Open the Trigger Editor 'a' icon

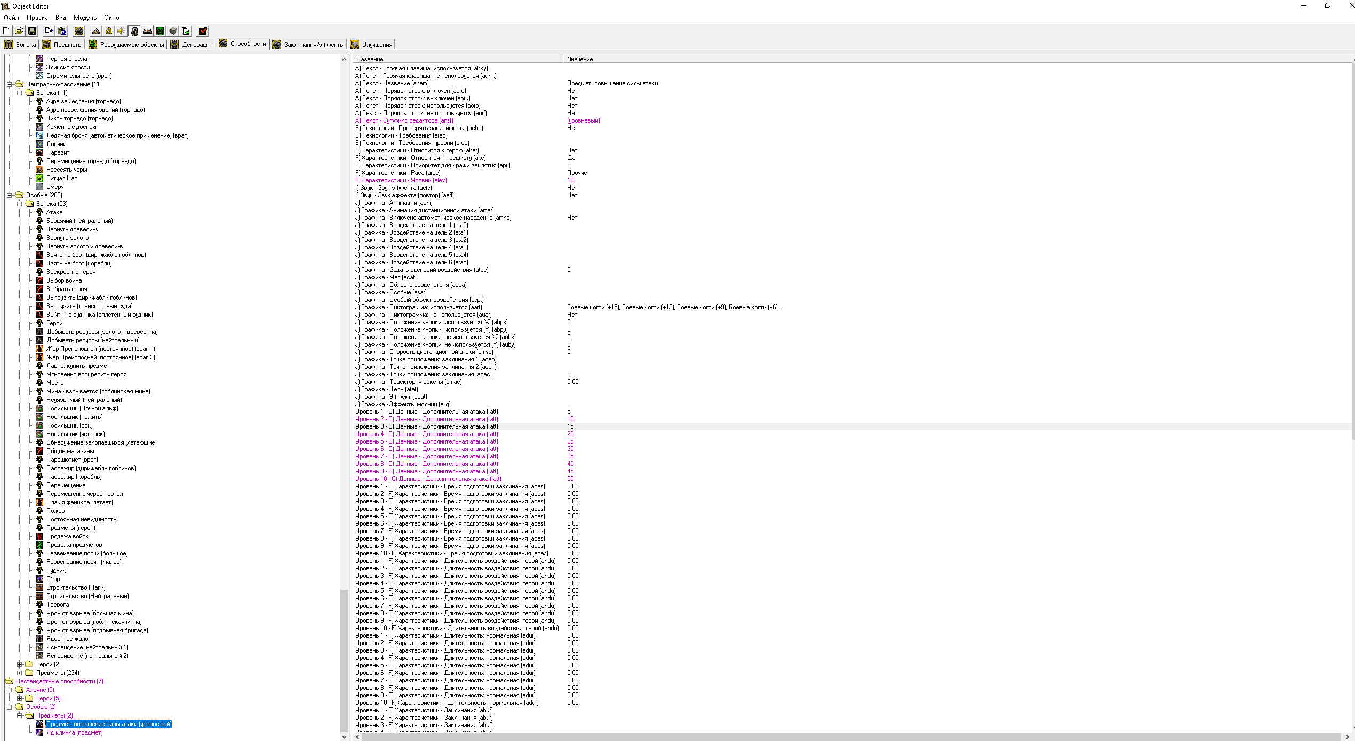[x=109, y=31]
